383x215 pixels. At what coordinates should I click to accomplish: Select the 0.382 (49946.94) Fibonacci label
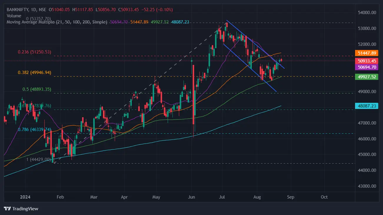[x=34, y=73]
